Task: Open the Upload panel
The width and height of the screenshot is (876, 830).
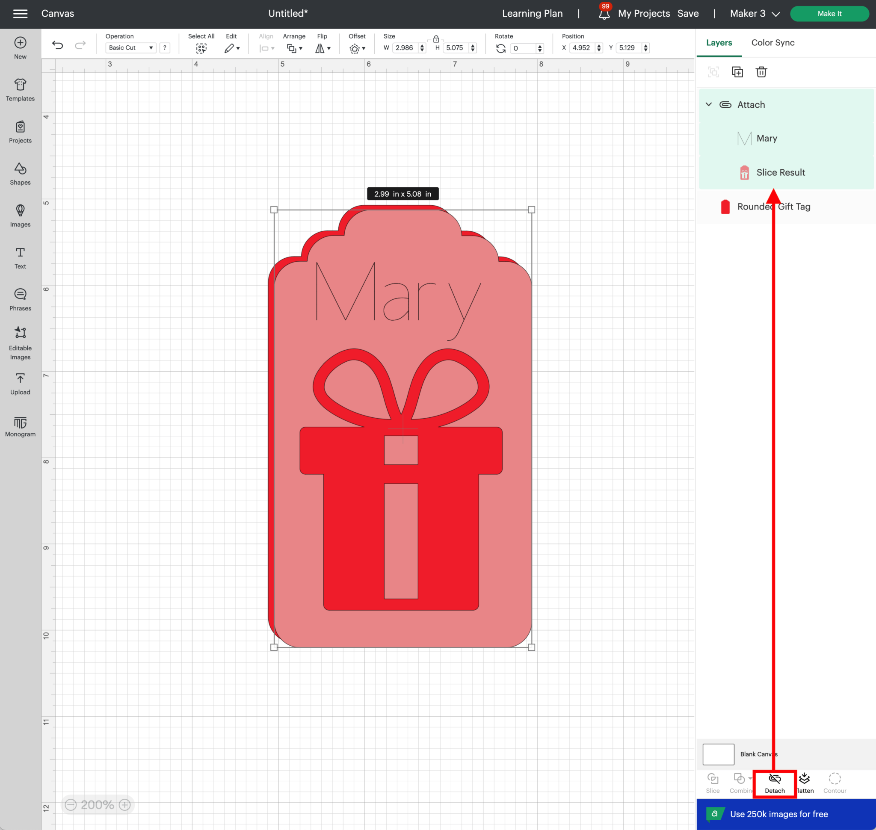Action: coord(20,383)
